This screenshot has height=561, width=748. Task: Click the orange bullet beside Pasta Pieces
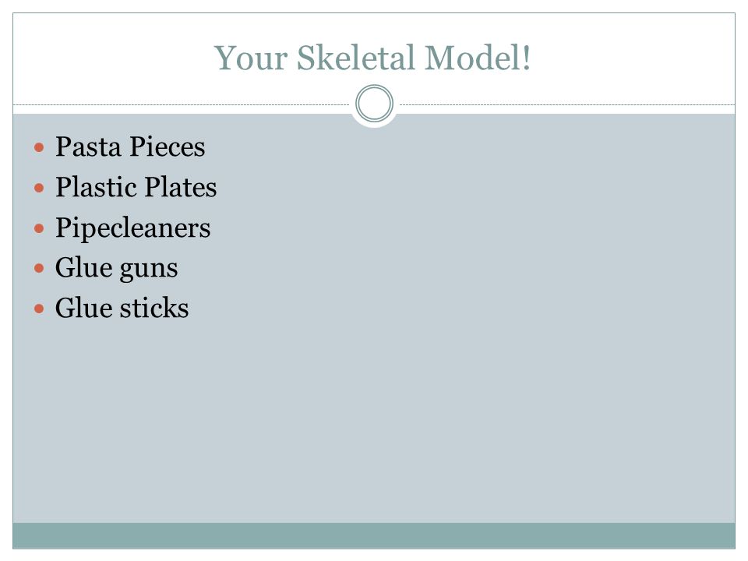pyautogui.click(x=39, y=147)
